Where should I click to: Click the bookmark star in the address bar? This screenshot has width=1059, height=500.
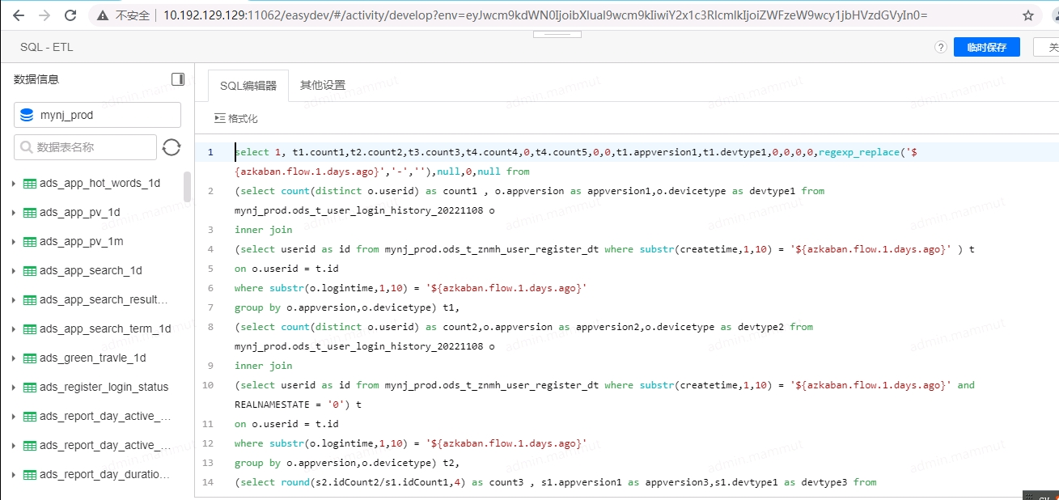(x=1028, y=15)
